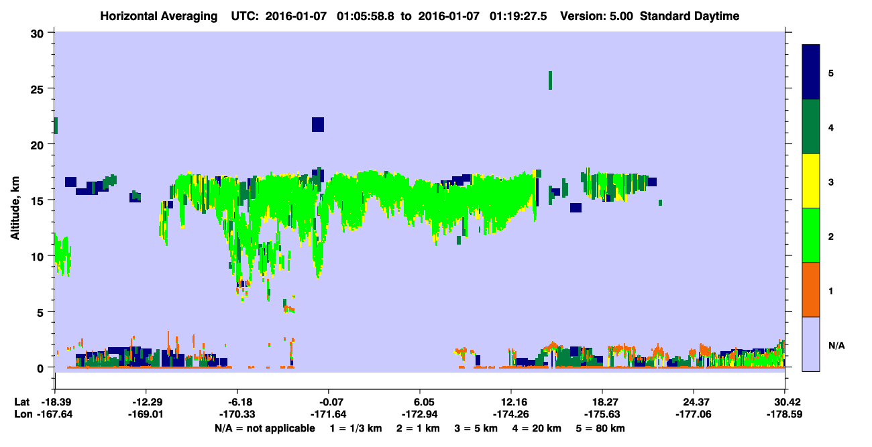Click legend text 'N/A = not applicable'
Viewport: 872px width, 447px height.
tap(264, 428)
